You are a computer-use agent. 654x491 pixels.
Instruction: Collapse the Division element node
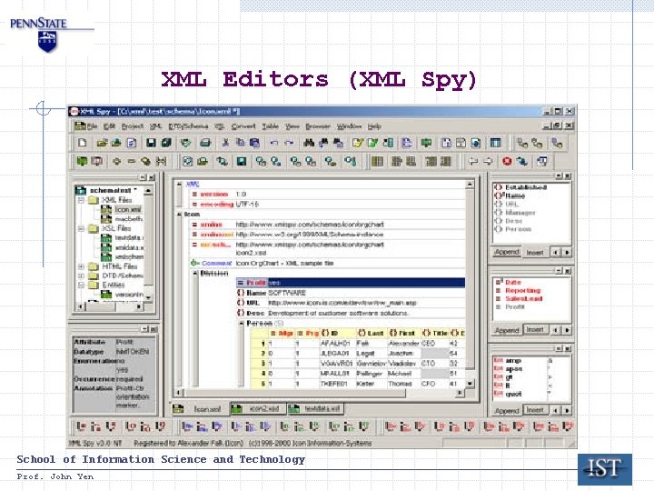coord(195,273)
